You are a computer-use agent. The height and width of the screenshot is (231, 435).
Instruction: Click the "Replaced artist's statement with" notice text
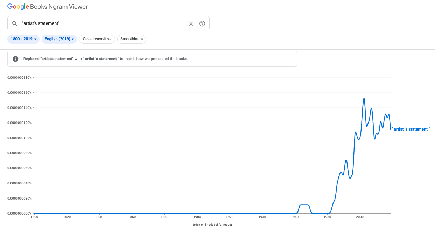(x=106, y=59)
